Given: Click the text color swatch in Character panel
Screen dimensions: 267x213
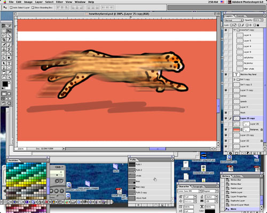Looking at the screenshot, I should pyautogui.click(x=210, y=211).
